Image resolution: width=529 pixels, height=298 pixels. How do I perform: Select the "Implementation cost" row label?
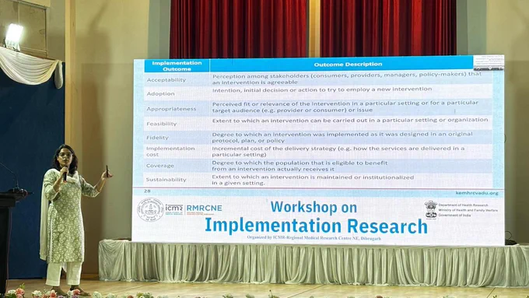[170, 151]
